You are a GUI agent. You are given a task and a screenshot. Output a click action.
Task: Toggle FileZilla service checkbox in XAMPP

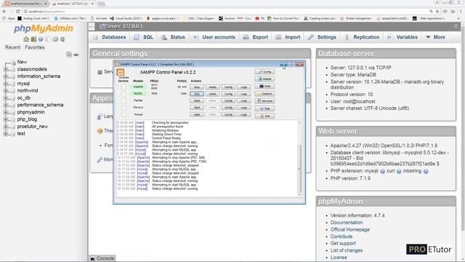[124, 100]
